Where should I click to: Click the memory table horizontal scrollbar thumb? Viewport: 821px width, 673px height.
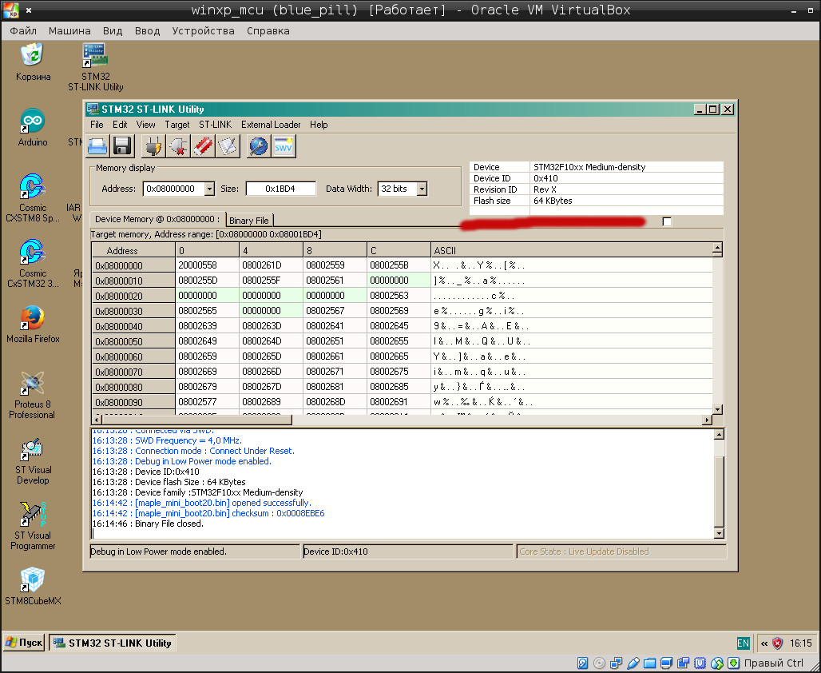pyautogui.click(x=196, y=420)
